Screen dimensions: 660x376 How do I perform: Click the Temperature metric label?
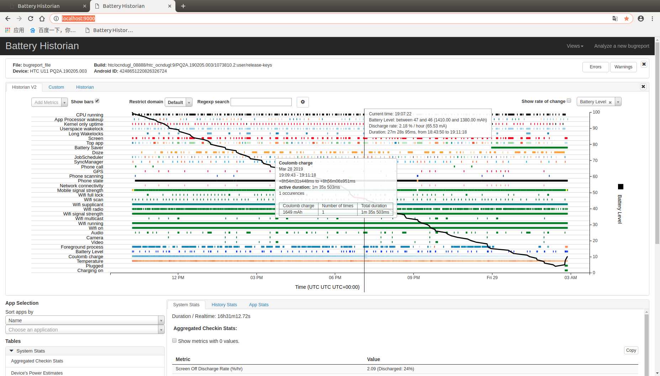click(90, 261)
